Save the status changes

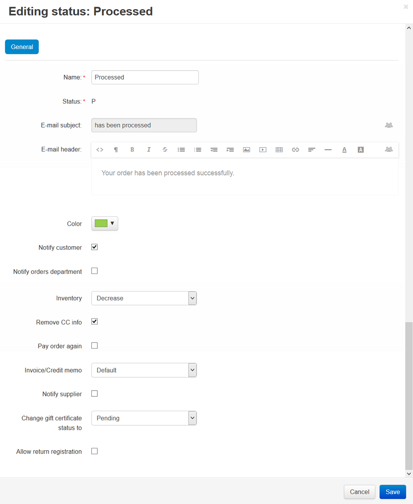coord(393,492)
